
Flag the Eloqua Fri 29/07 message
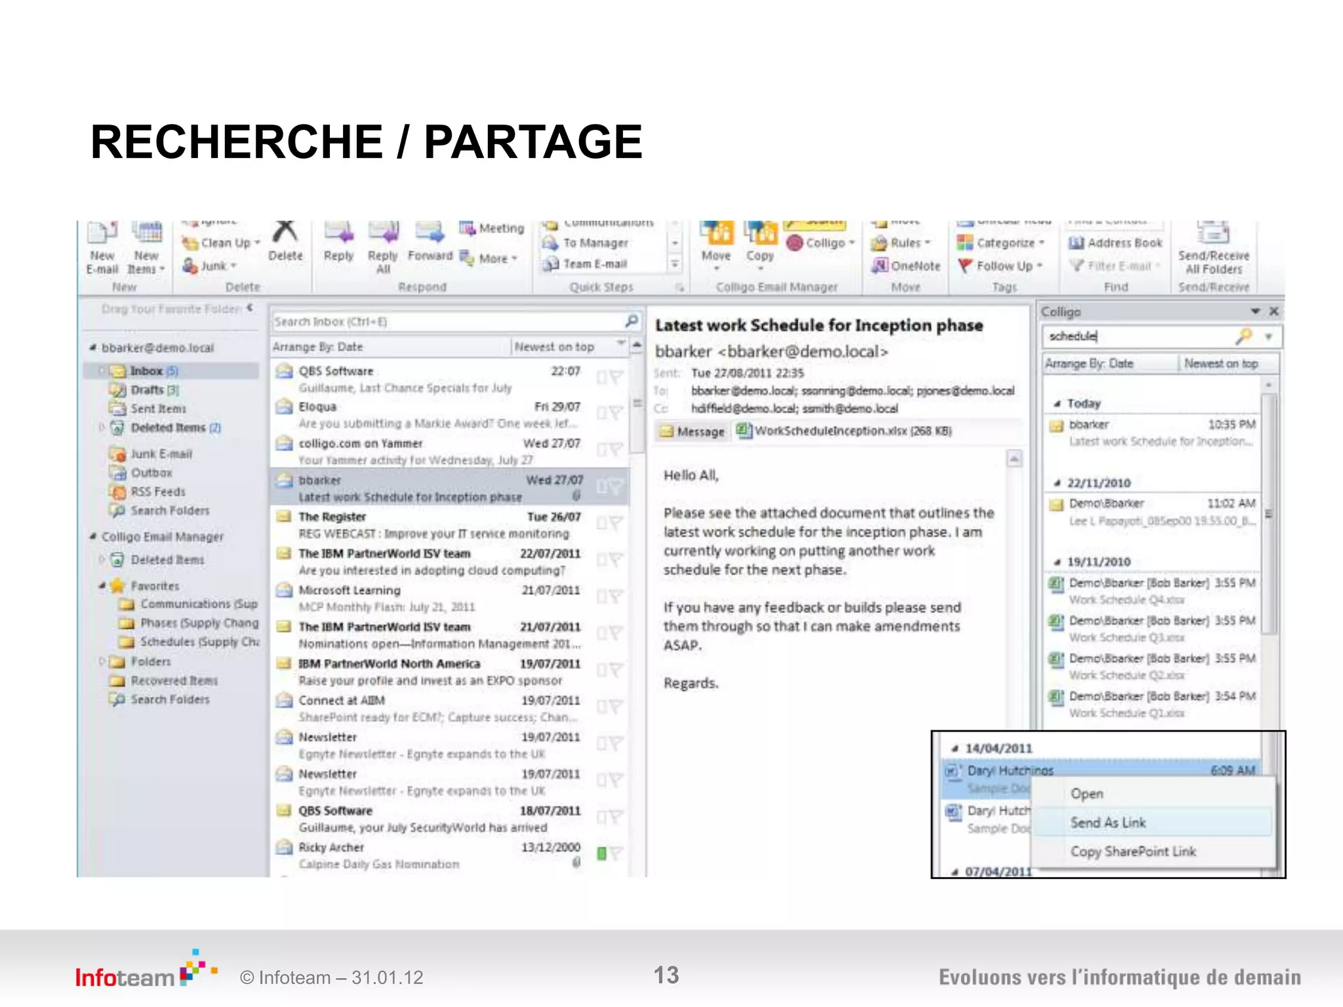click(615, 413)
